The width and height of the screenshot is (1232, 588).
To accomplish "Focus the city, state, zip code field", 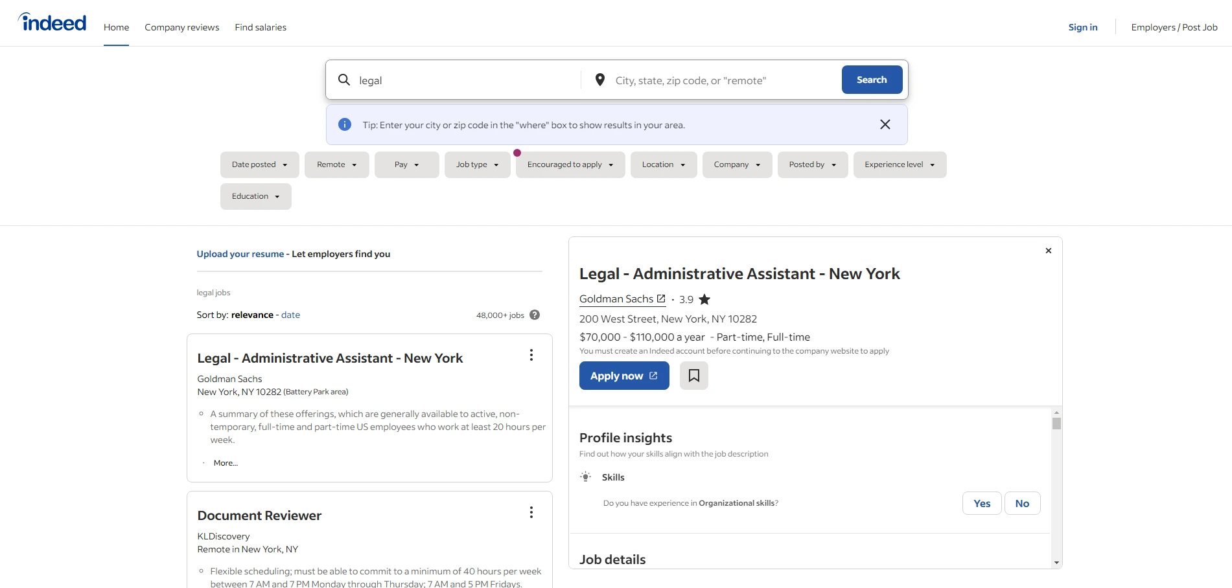I will click(725, 80).
